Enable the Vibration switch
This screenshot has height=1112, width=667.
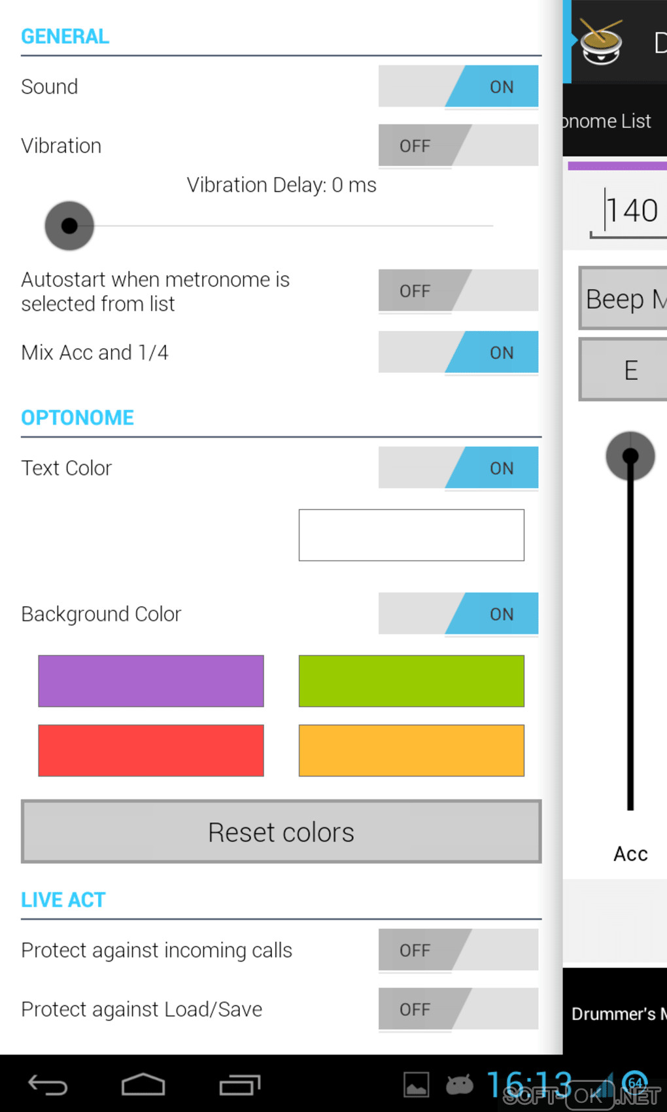pyautogui.click(x=458, y=145)
